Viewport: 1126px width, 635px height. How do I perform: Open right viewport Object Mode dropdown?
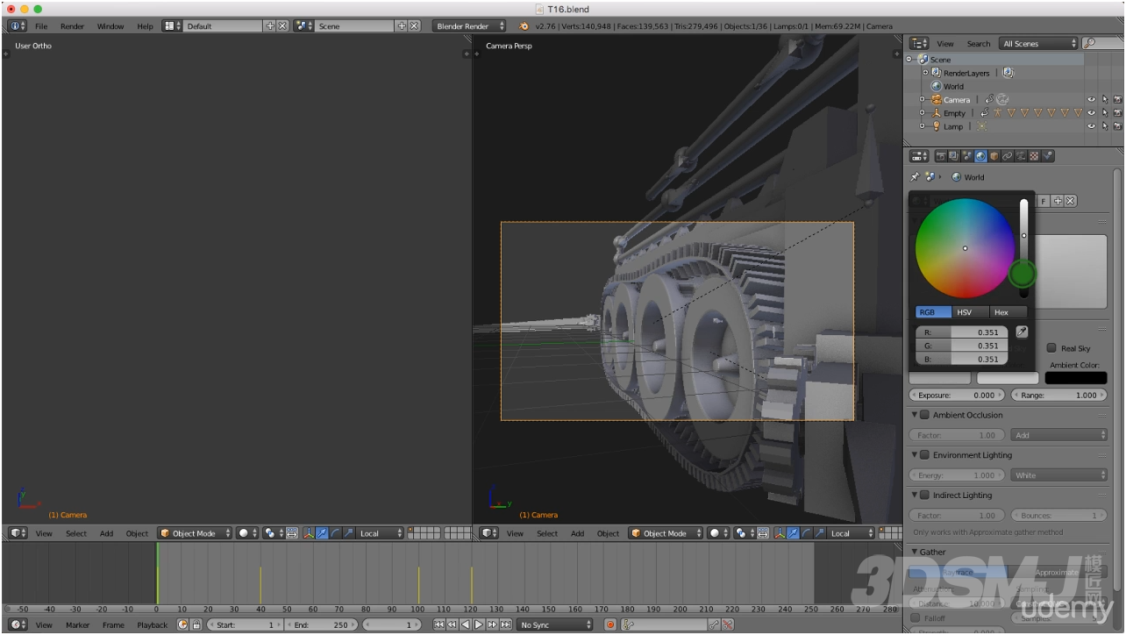pos(666,533)
